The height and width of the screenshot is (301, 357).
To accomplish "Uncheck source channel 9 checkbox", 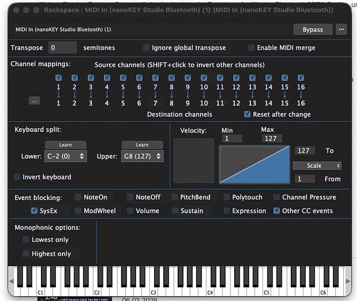I will (188, 78).
